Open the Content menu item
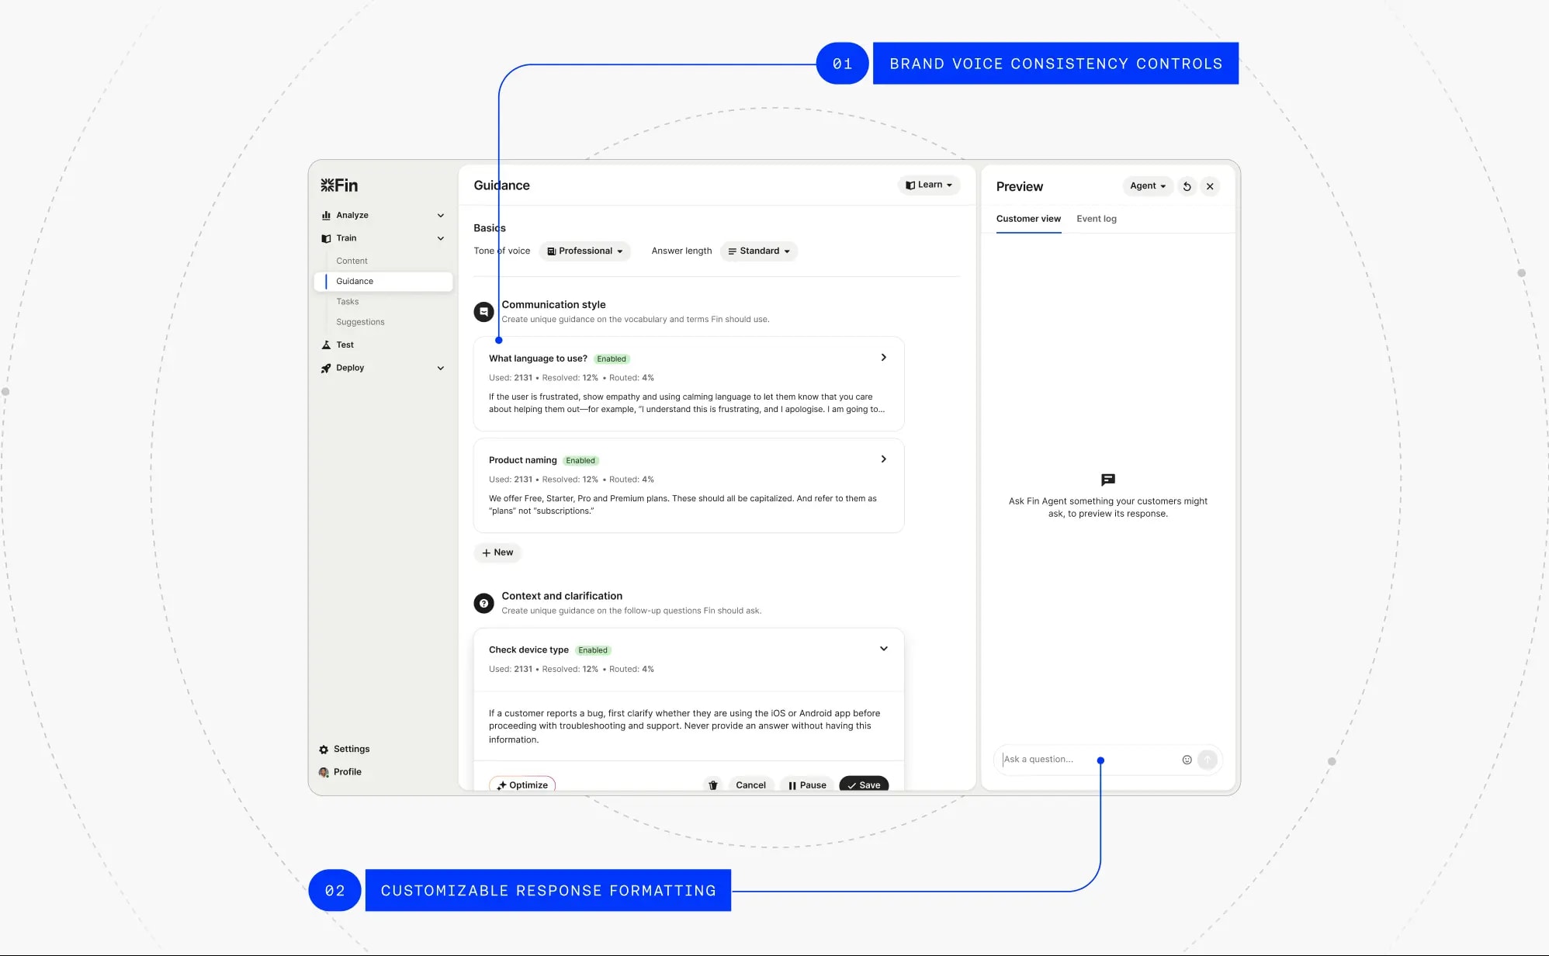 pyautogui.click(x=352, y=262)
